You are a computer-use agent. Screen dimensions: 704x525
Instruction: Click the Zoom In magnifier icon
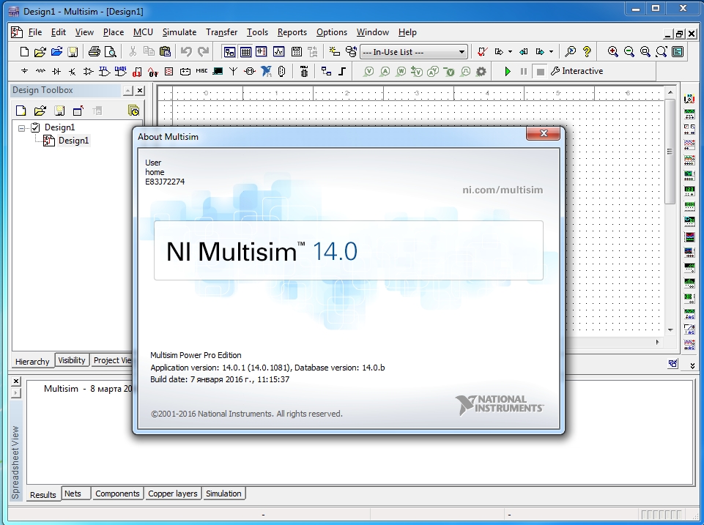click(x=612, y=52)
